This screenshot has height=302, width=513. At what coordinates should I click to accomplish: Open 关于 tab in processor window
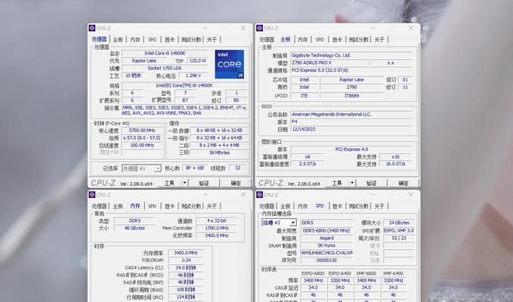point(212,39)
